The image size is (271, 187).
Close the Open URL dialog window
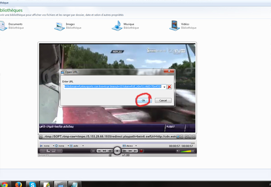[169, 71]
